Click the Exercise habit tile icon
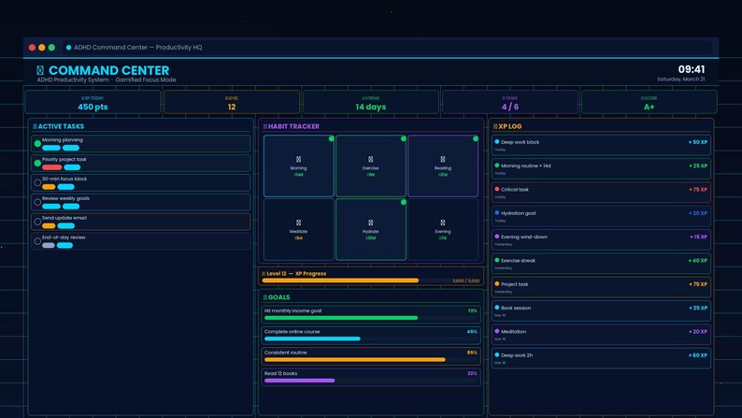This screenshot has width=742, height=418. pos(370,159)
